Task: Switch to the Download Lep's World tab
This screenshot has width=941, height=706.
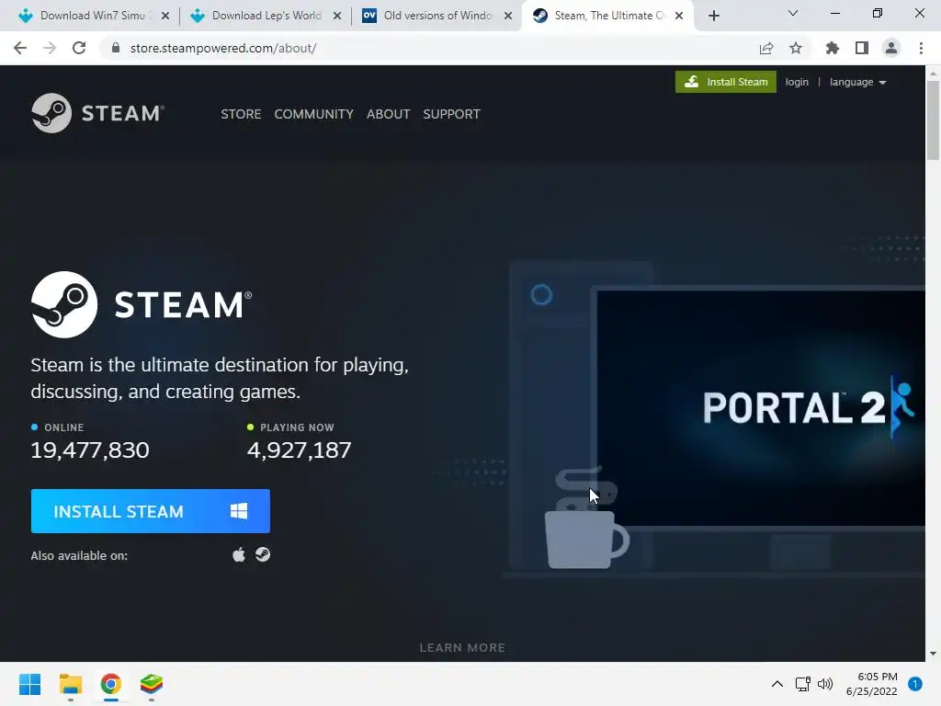Action: pyautogui.click(x=264, y=16)
